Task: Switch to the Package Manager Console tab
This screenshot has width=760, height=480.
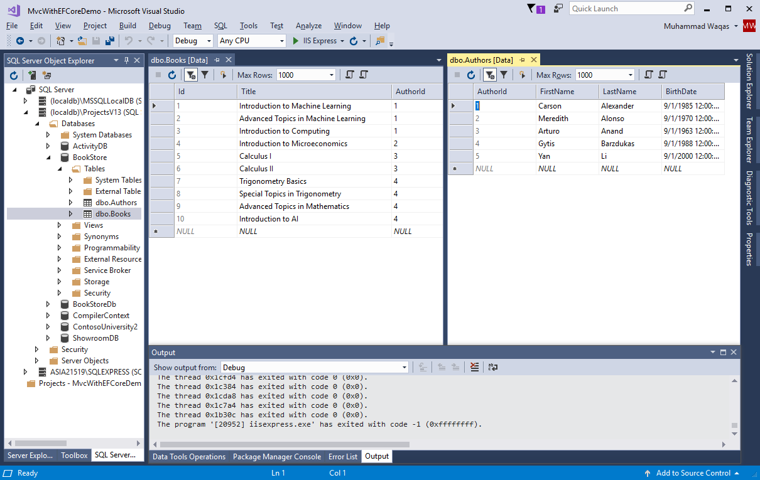Action: 276,457
